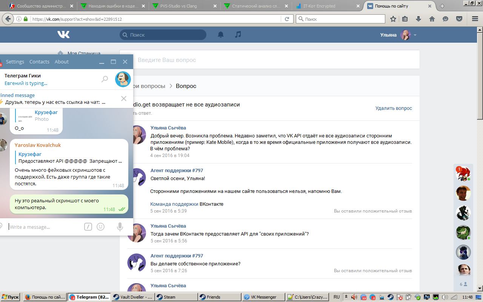Switch to Находим ошибки в коде tab
This screenshot has height=302, width=483.
[113, 6]
